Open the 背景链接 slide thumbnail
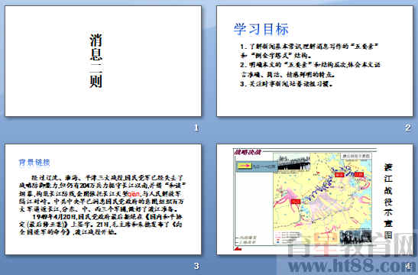 [x=103, y=199]
